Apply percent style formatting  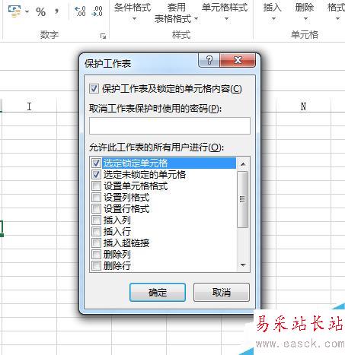coord(40,11)
